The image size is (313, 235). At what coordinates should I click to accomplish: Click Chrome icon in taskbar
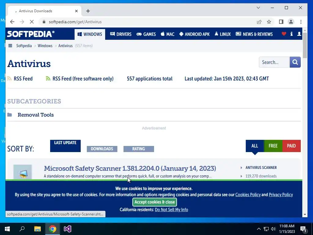point(53,229)
